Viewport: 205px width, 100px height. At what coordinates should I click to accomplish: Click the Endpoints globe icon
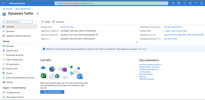point(54,22)
